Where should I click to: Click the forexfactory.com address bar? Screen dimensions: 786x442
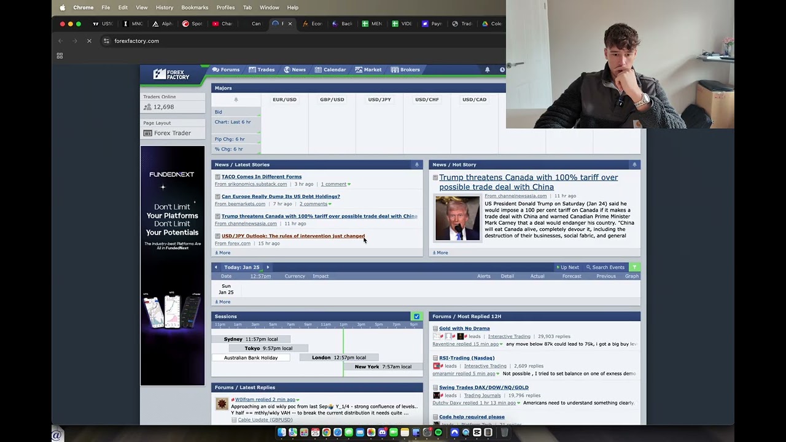pos(136,41)
